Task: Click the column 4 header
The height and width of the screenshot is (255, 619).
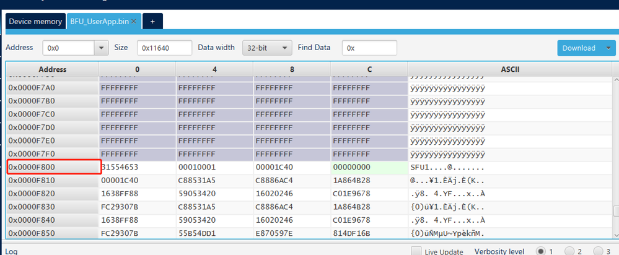Action: [x=214, y=69]
